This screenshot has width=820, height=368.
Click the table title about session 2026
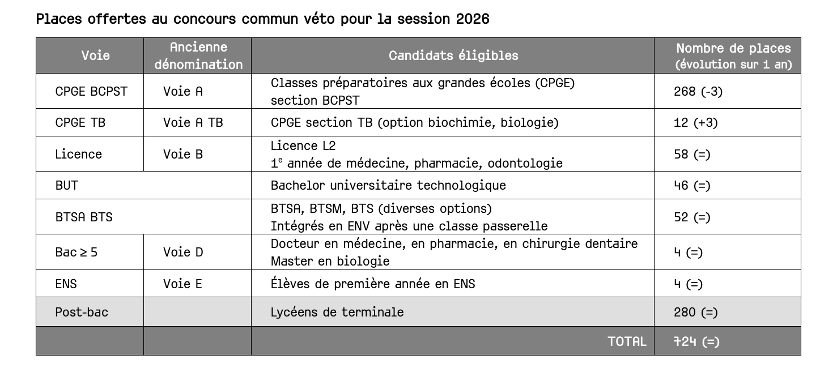pos(262,19)
